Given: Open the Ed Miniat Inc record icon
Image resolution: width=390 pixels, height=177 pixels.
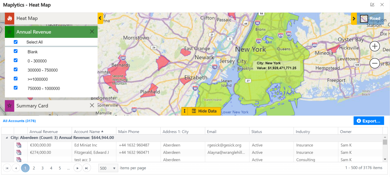Looking at the screenshot, I should point(19,145).
